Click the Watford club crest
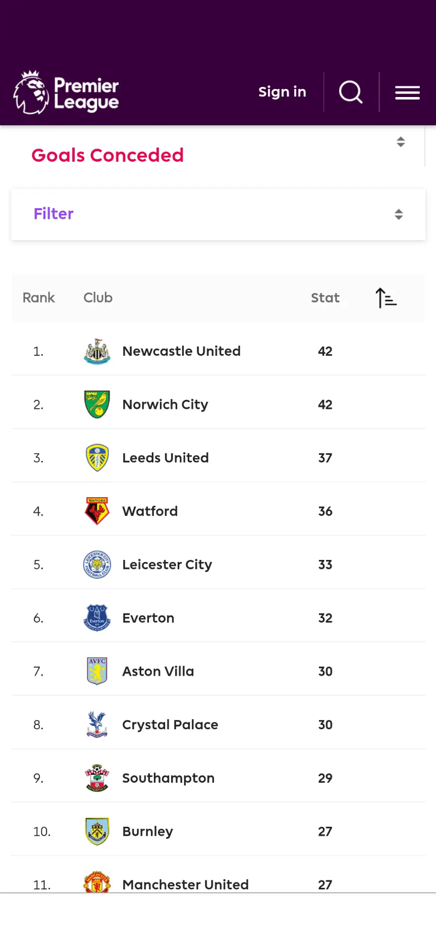Screen dimensions: 436x946 pos(97,511)
